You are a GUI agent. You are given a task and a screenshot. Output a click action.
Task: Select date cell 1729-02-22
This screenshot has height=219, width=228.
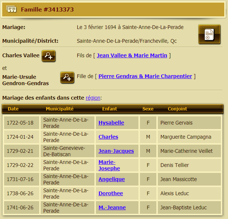(22, 165)
